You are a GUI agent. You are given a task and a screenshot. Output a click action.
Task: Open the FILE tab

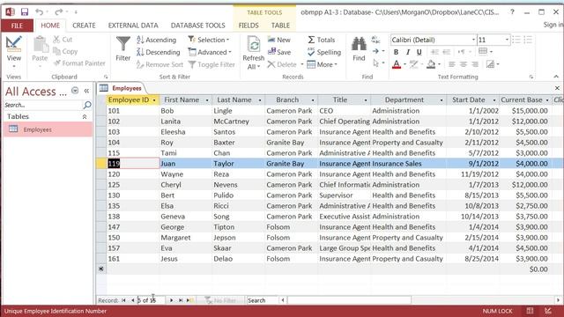(x=17, y=26)
